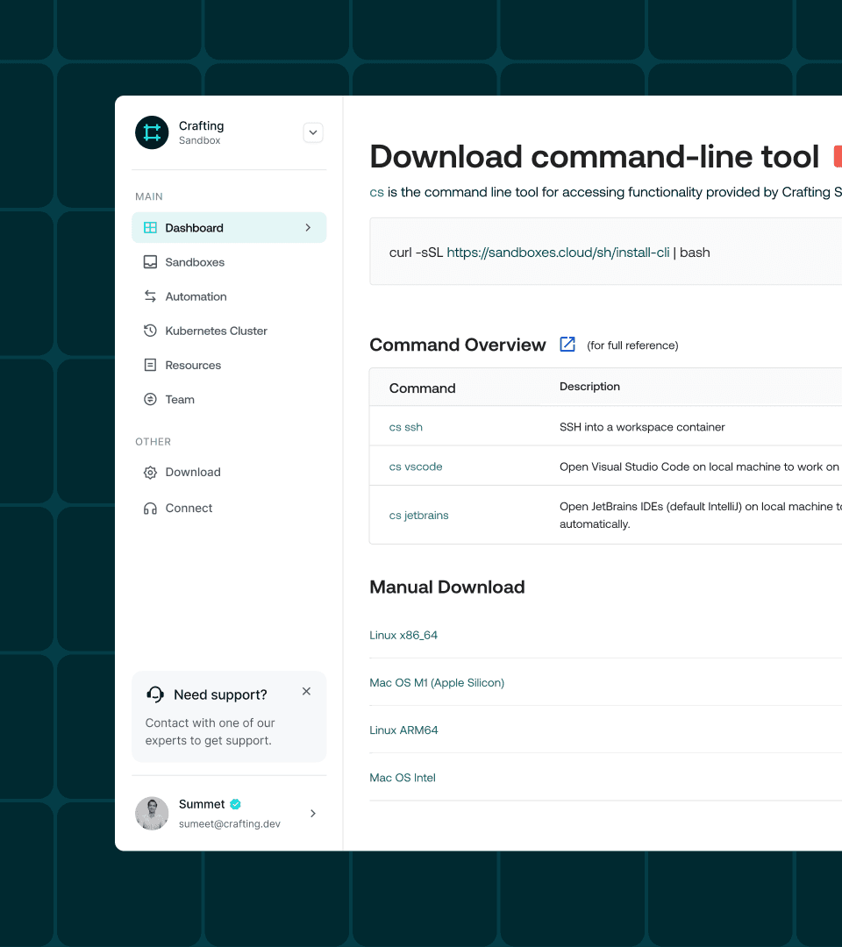Click the Crafting Sandbox logo icon
The image size is (842, 947).
click(152, 132)
